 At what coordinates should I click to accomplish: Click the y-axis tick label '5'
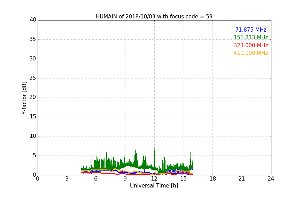click(x=34, y=156)
